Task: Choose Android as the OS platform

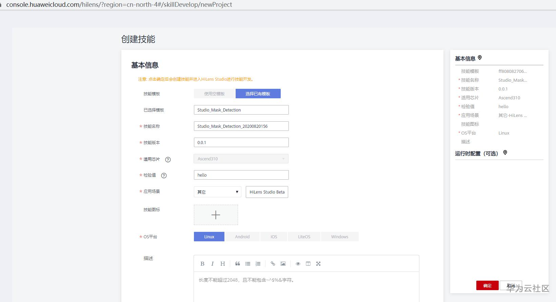Action: coord(242,237)
